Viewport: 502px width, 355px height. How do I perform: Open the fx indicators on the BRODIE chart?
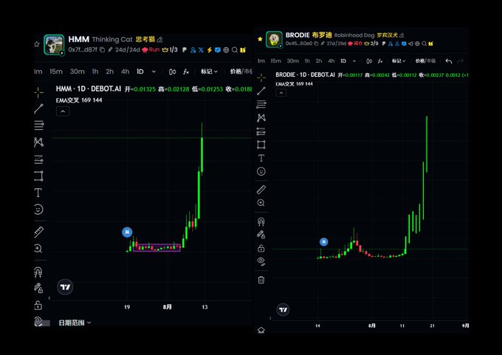tap(380, 61)
